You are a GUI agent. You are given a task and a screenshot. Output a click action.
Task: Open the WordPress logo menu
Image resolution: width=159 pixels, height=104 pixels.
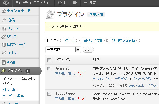tap(6, 3)
